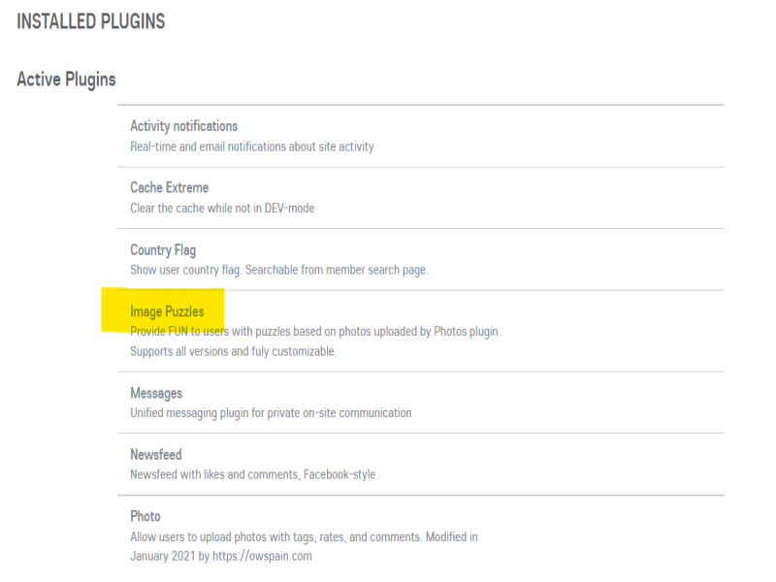
Task: Click the Newsfeed 'Facebook-style' description line
Action: [x=252, y=474]
